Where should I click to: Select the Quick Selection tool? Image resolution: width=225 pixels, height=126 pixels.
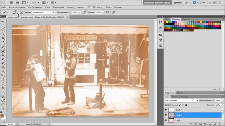click(3, 34)
